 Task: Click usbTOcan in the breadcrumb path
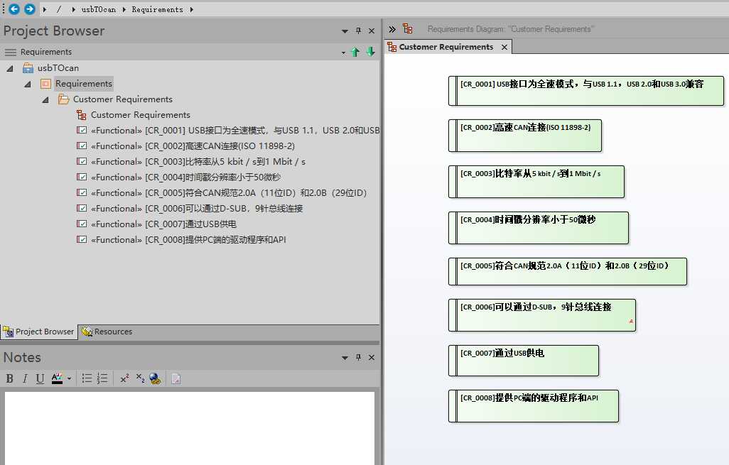[x=99, y=9]
